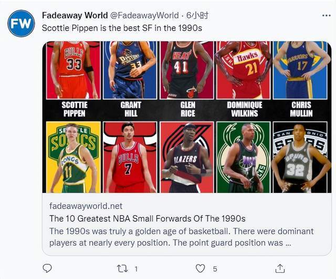
Task: Click the Dominique Wilkins Hawks 21 image
Action: [243, 70]
